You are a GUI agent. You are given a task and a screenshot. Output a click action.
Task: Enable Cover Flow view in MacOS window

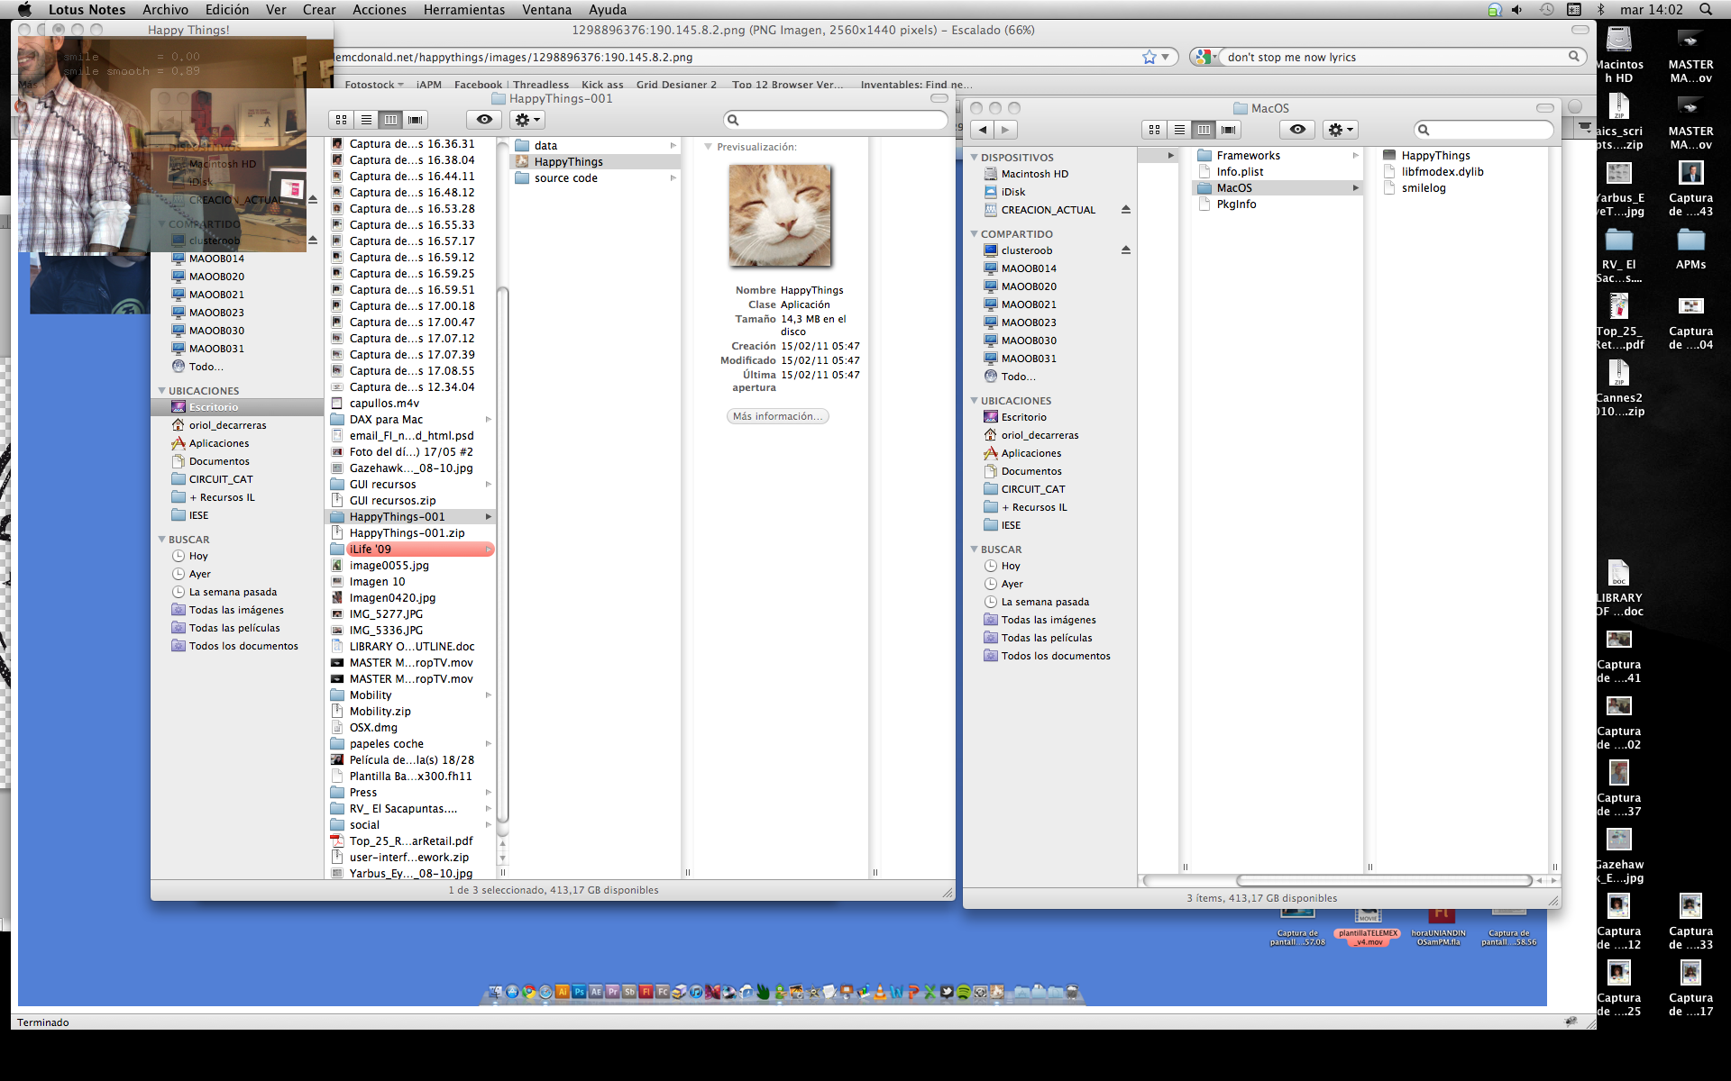tap(1228, 130)
